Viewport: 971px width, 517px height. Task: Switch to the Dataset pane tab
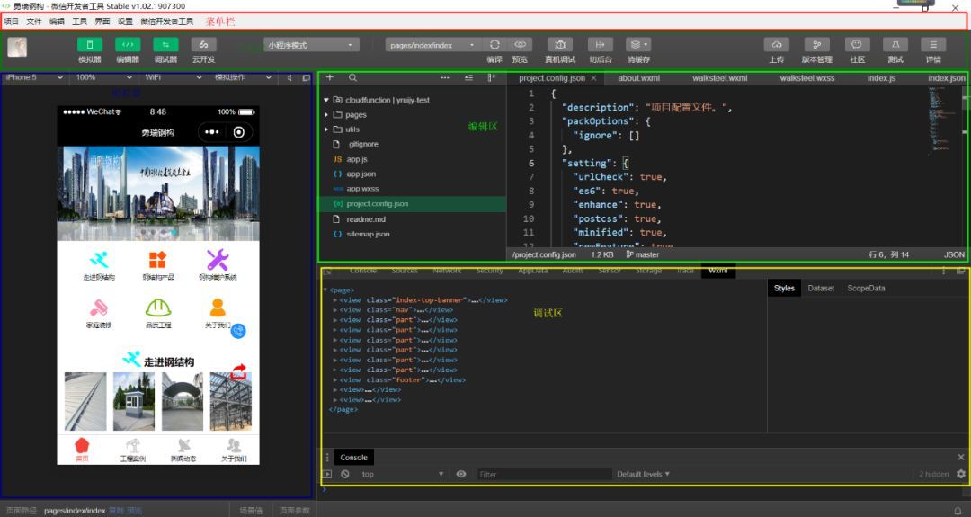click(x=821, y=288)
